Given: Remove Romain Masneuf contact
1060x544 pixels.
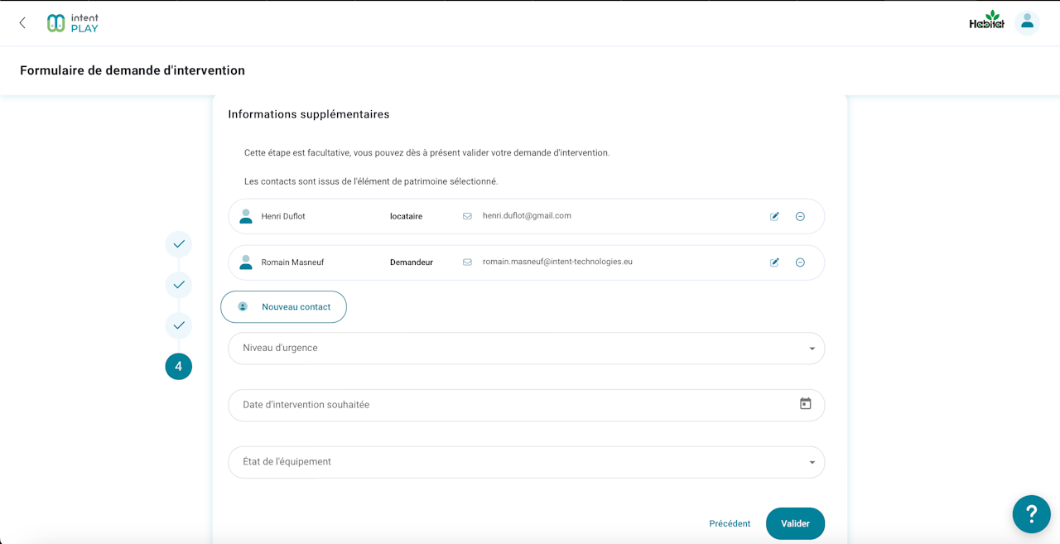Looking at the screenshot, I should click(x=800, y=262).
